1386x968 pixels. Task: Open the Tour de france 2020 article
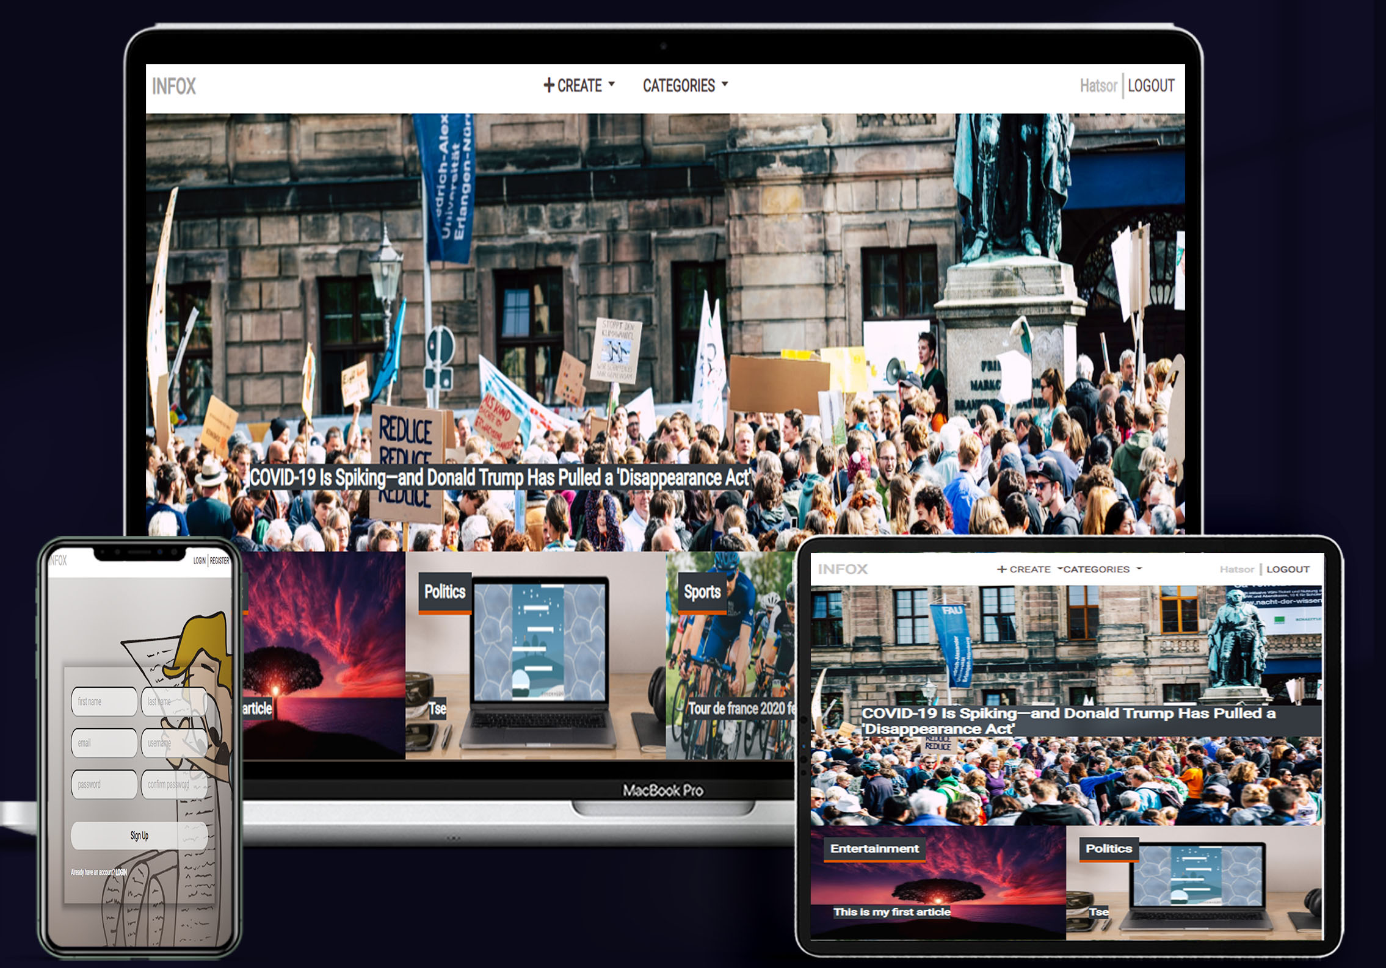pyautogui.click(x=740, y=708)
